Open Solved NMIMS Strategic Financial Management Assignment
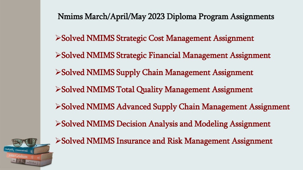This screenshot has width=303, height=170. coord(166,55)
